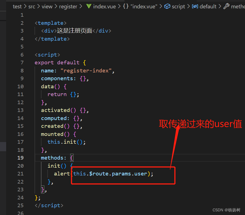Click the 'return' keyword on line 11
245x215 pixels.
57,94
